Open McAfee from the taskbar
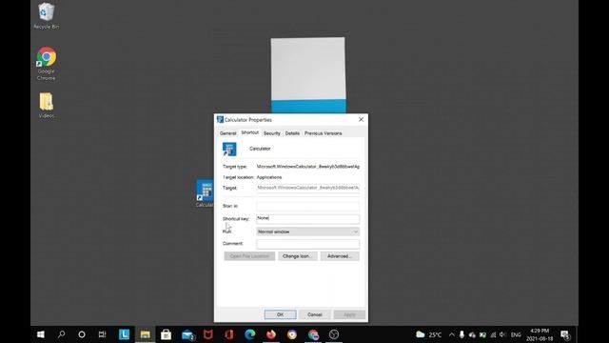Viewport: 609px width, 343px height. (x=208, y=334)
